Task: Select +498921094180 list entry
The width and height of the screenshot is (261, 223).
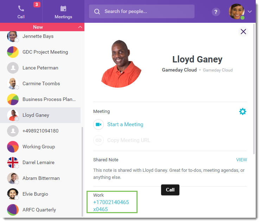Action: 40,131
